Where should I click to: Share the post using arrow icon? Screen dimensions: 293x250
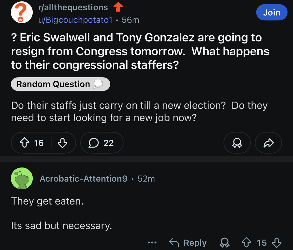(268, 143)
